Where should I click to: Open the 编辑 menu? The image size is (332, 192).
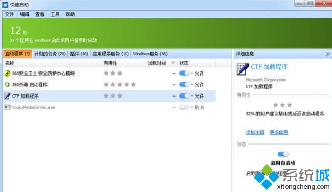(25, 14)
